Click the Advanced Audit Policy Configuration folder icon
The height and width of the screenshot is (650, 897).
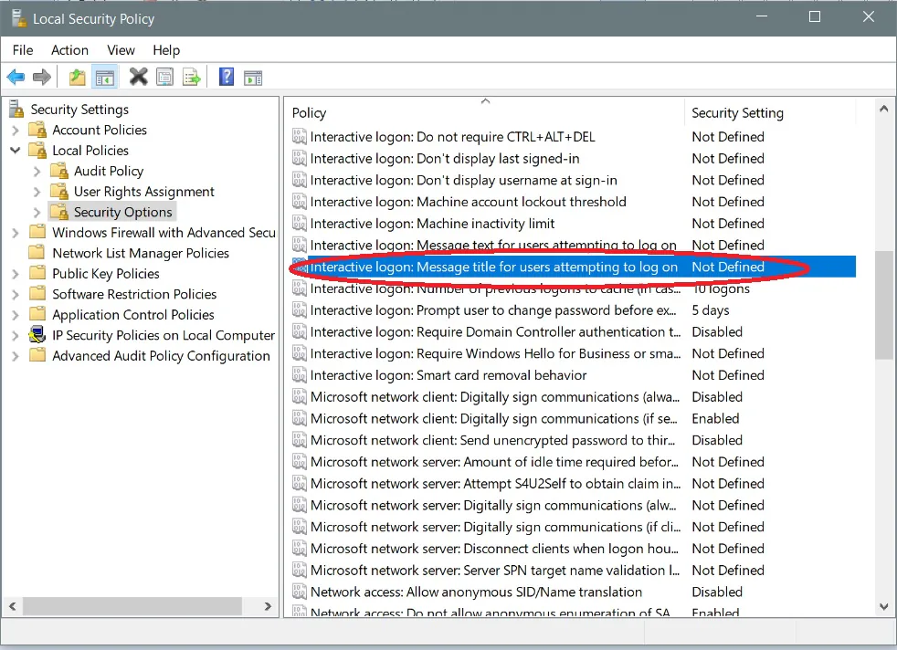[37, 355]
